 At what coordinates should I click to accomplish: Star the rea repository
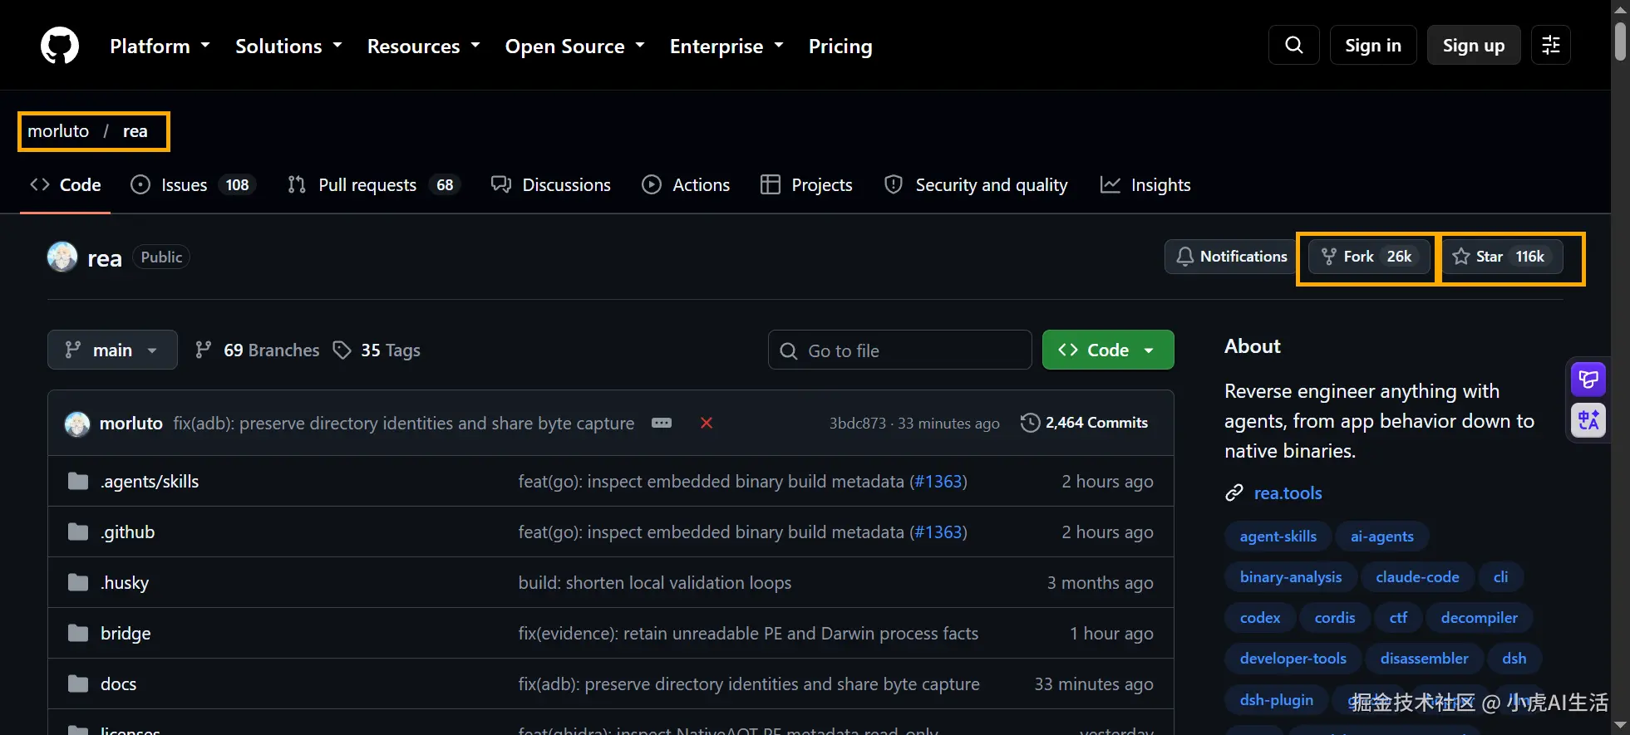pos(1503,257)
